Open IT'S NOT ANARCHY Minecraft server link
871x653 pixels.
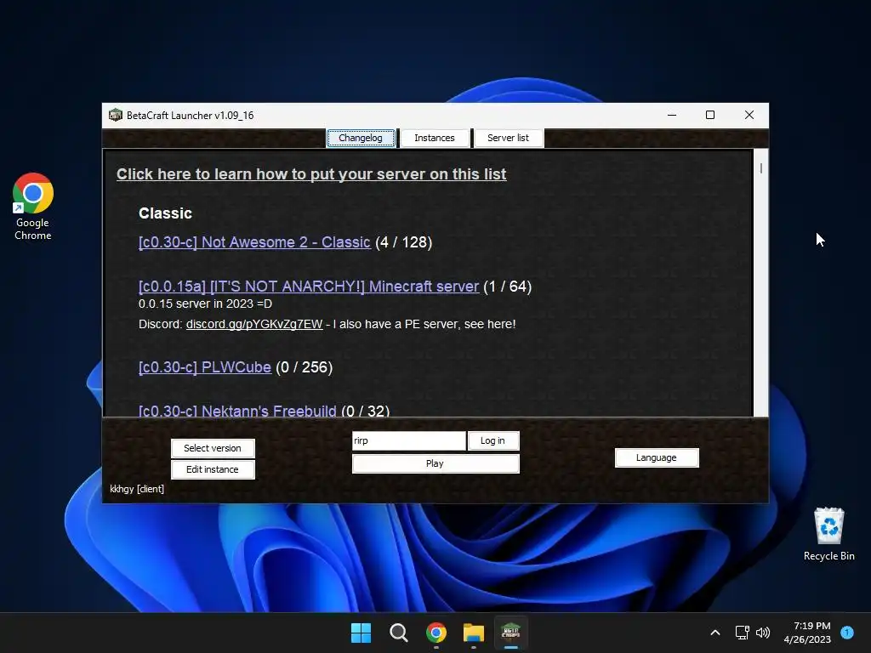point(308,287)
